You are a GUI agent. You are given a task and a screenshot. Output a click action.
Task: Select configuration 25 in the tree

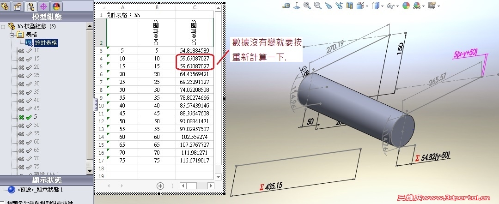(37, 75)
